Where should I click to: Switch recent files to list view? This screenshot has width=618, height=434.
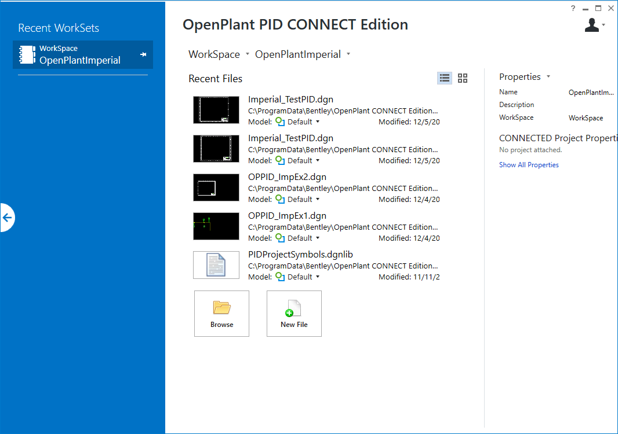tap(445, 78)
